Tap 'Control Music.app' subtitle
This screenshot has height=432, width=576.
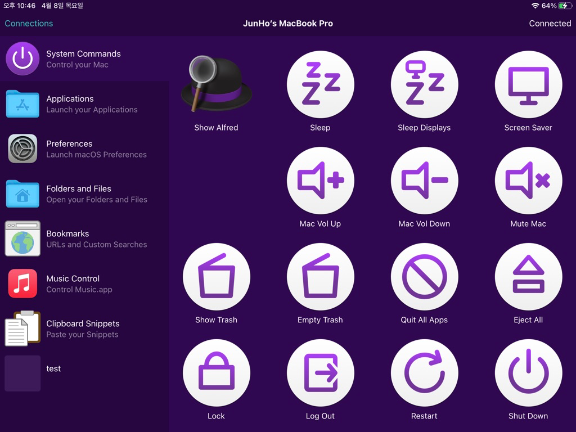pyautogui.click(x=79, y=290)
